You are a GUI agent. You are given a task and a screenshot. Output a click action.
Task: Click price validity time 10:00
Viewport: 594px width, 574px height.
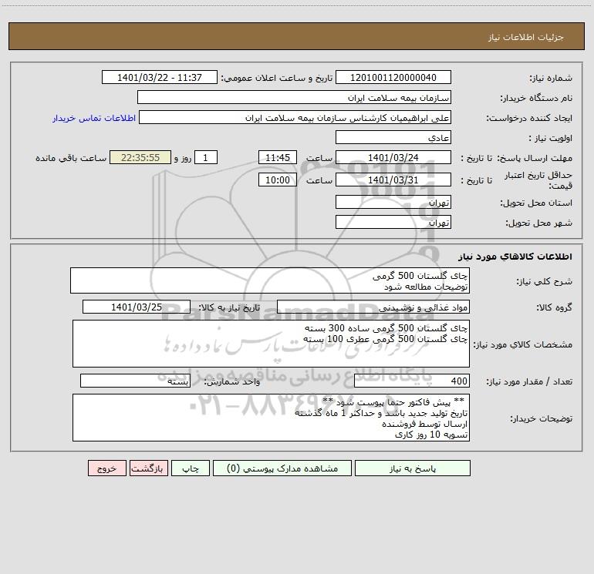[x=277, y=180]
